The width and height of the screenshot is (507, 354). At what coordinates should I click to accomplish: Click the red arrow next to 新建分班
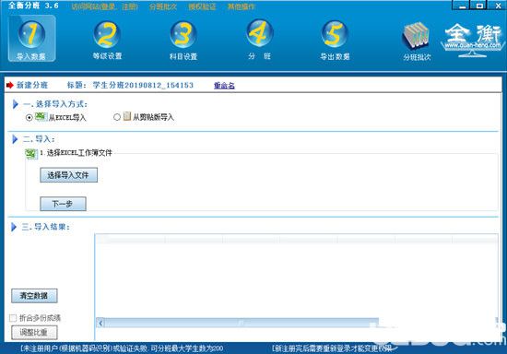[x=10, y=85]
